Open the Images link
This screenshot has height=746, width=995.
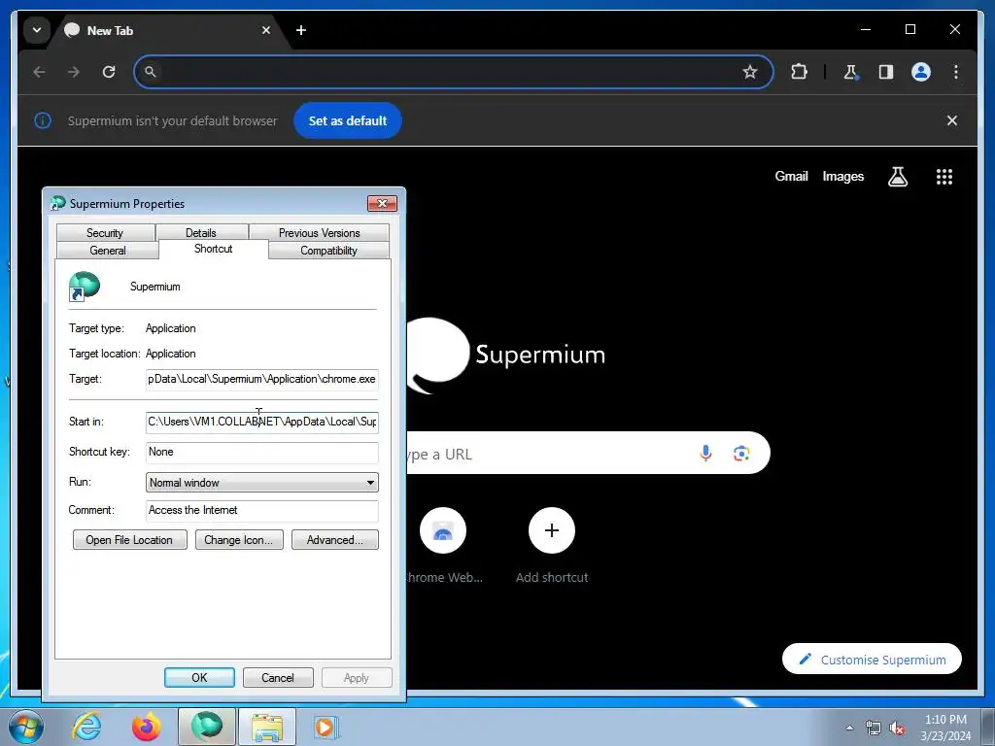coord(842,177)
